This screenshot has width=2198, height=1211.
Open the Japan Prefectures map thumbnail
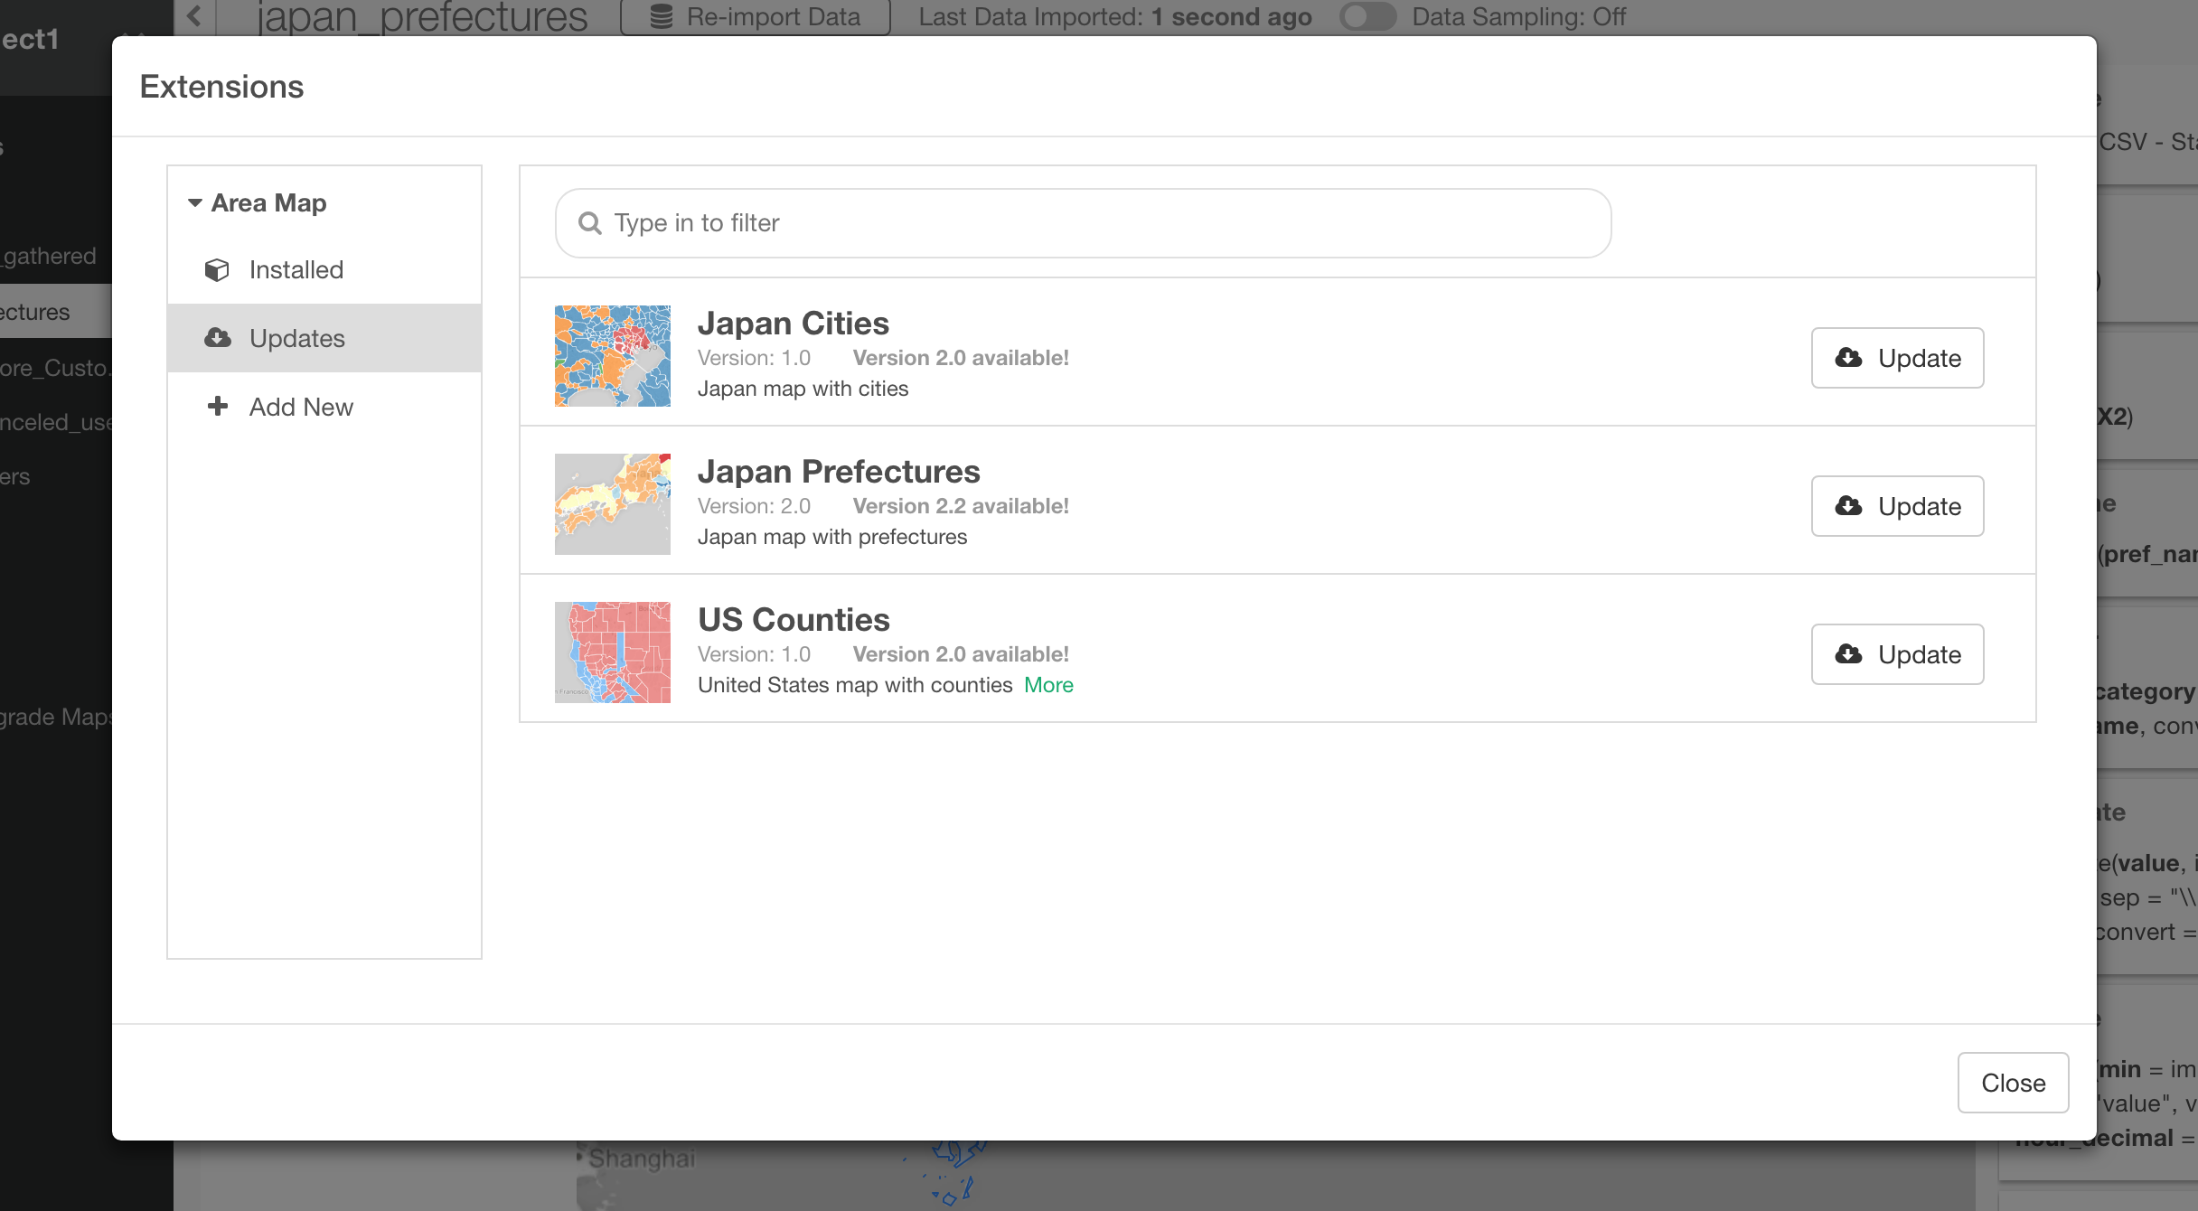613,504
